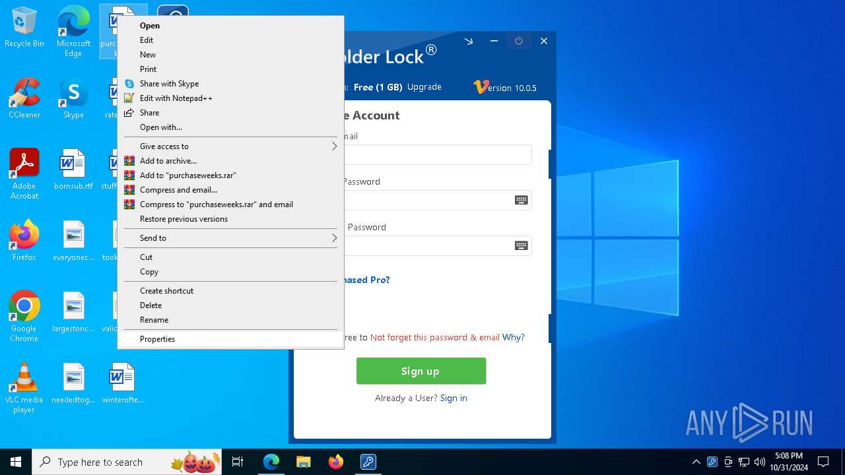The height and width of the screenshot is (475, 845).
Task: Choose Cut in the context menu
Action: point(230,257)
